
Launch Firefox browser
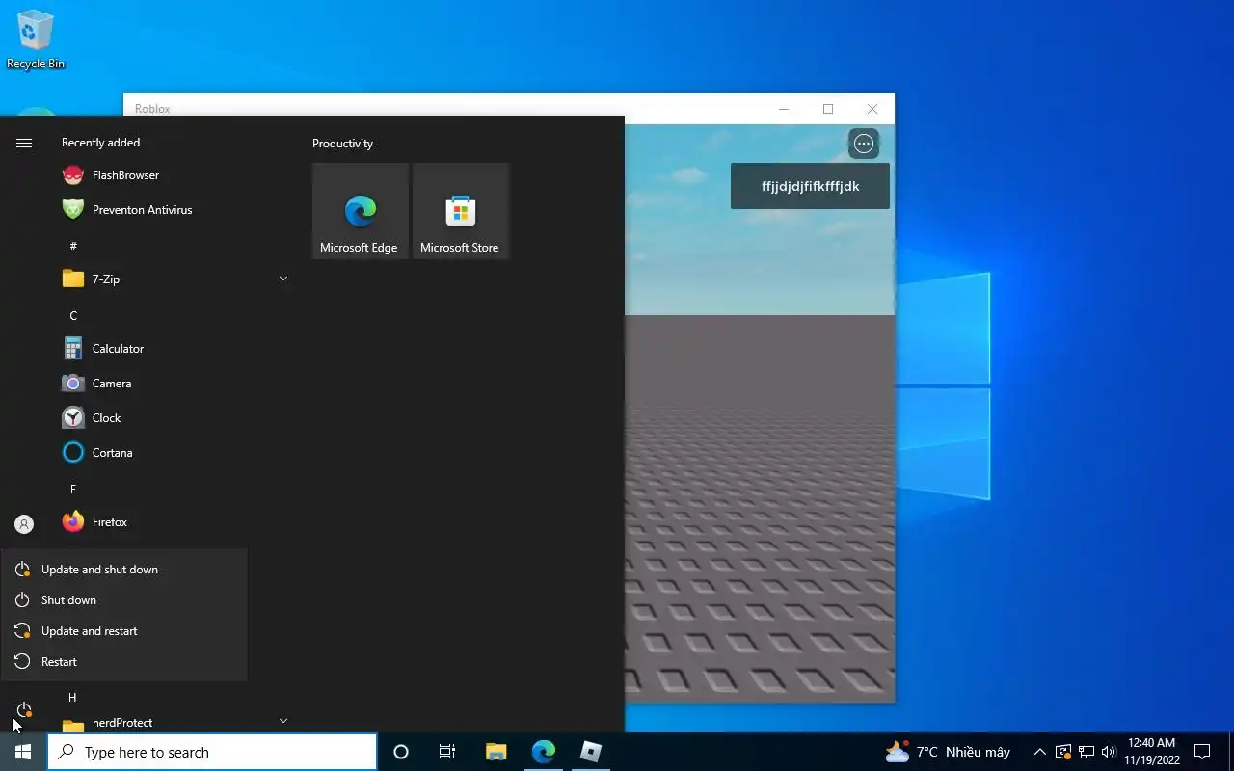174,522
